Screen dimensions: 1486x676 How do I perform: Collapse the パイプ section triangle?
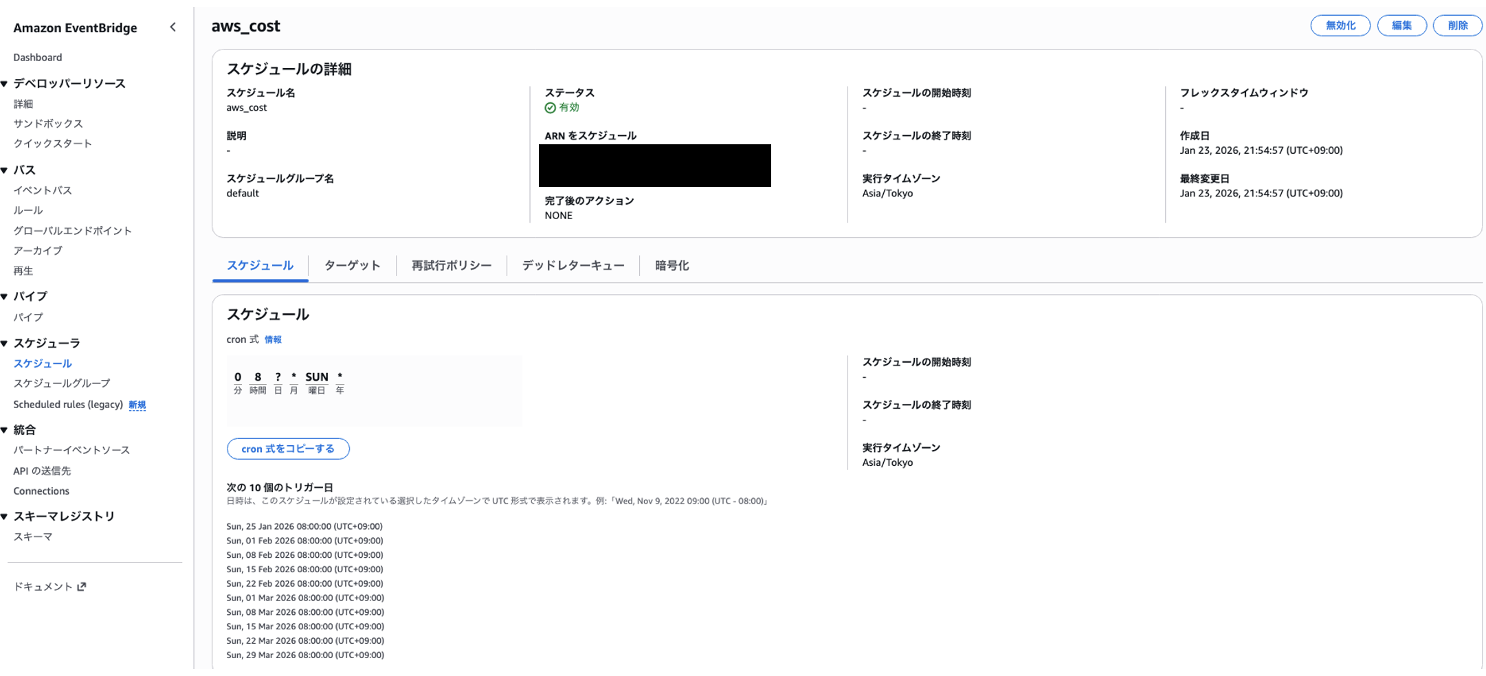tap(4, 297)
